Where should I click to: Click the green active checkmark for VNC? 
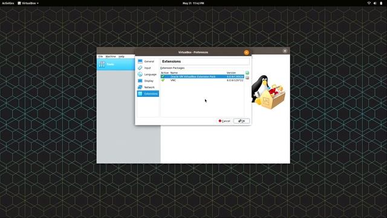point(163,80)
